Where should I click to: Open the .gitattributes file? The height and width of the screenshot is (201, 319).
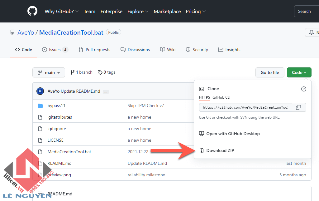[x=60, y=117]
